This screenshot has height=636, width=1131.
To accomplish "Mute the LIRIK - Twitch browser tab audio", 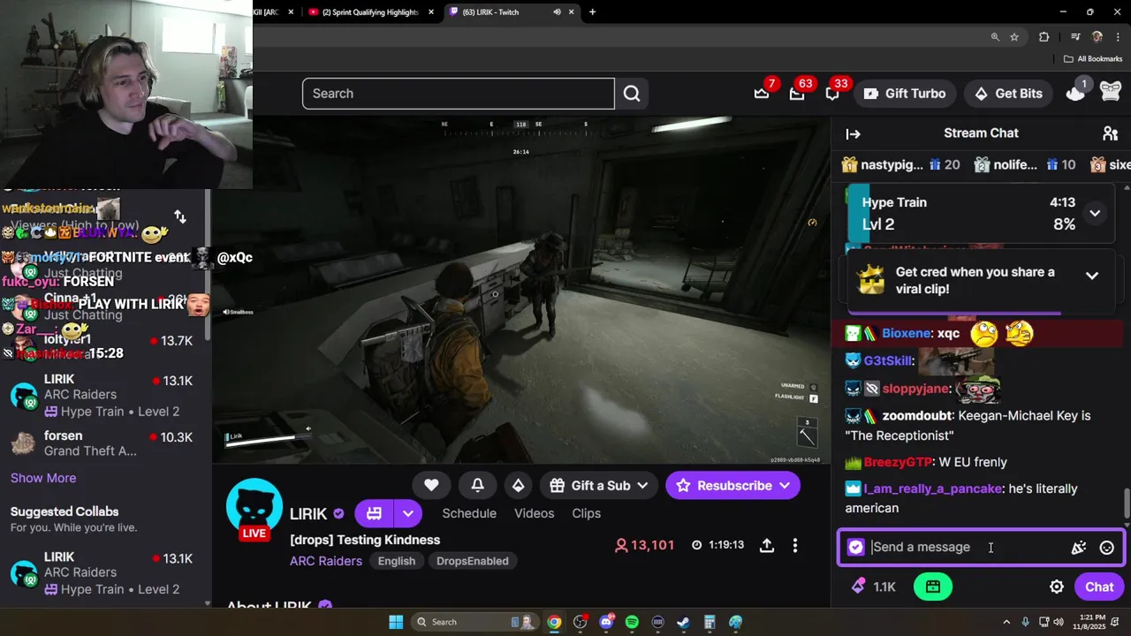I will [557, 12].
